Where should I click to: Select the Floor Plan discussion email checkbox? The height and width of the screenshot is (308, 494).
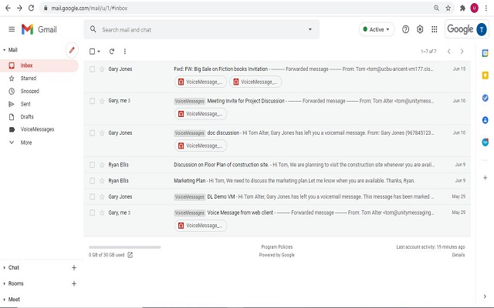[92, 165]
